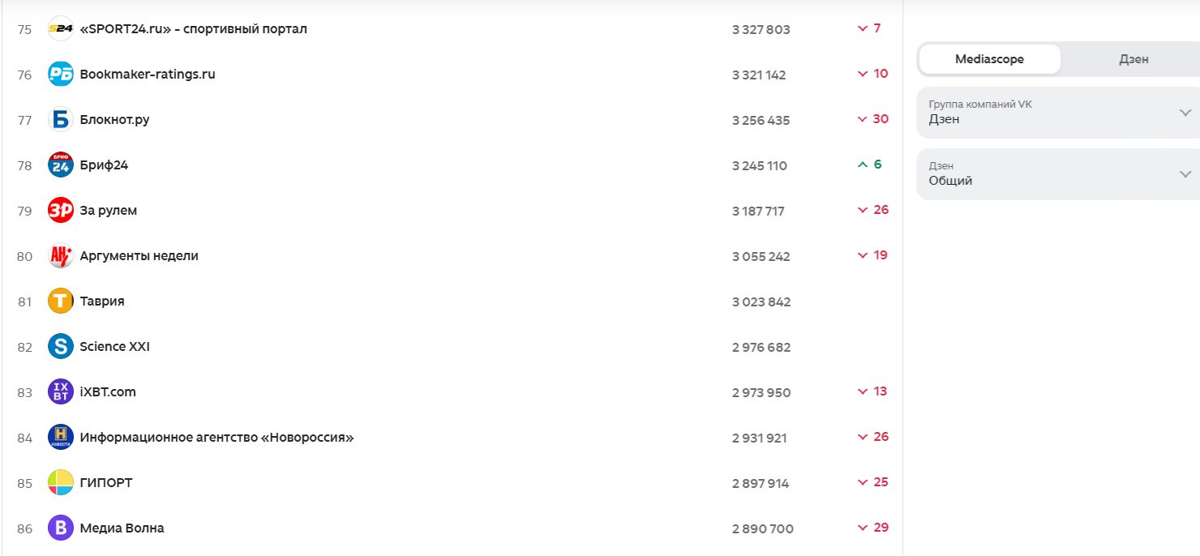Image resolution: width=1200 pixels, height=556 pixels.
Task: Click the Bookmaker-ratings.ru logo icon
Action: [61, 75]
